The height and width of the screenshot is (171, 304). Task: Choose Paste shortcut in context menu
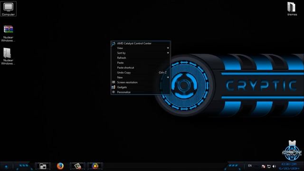[141, 67]
